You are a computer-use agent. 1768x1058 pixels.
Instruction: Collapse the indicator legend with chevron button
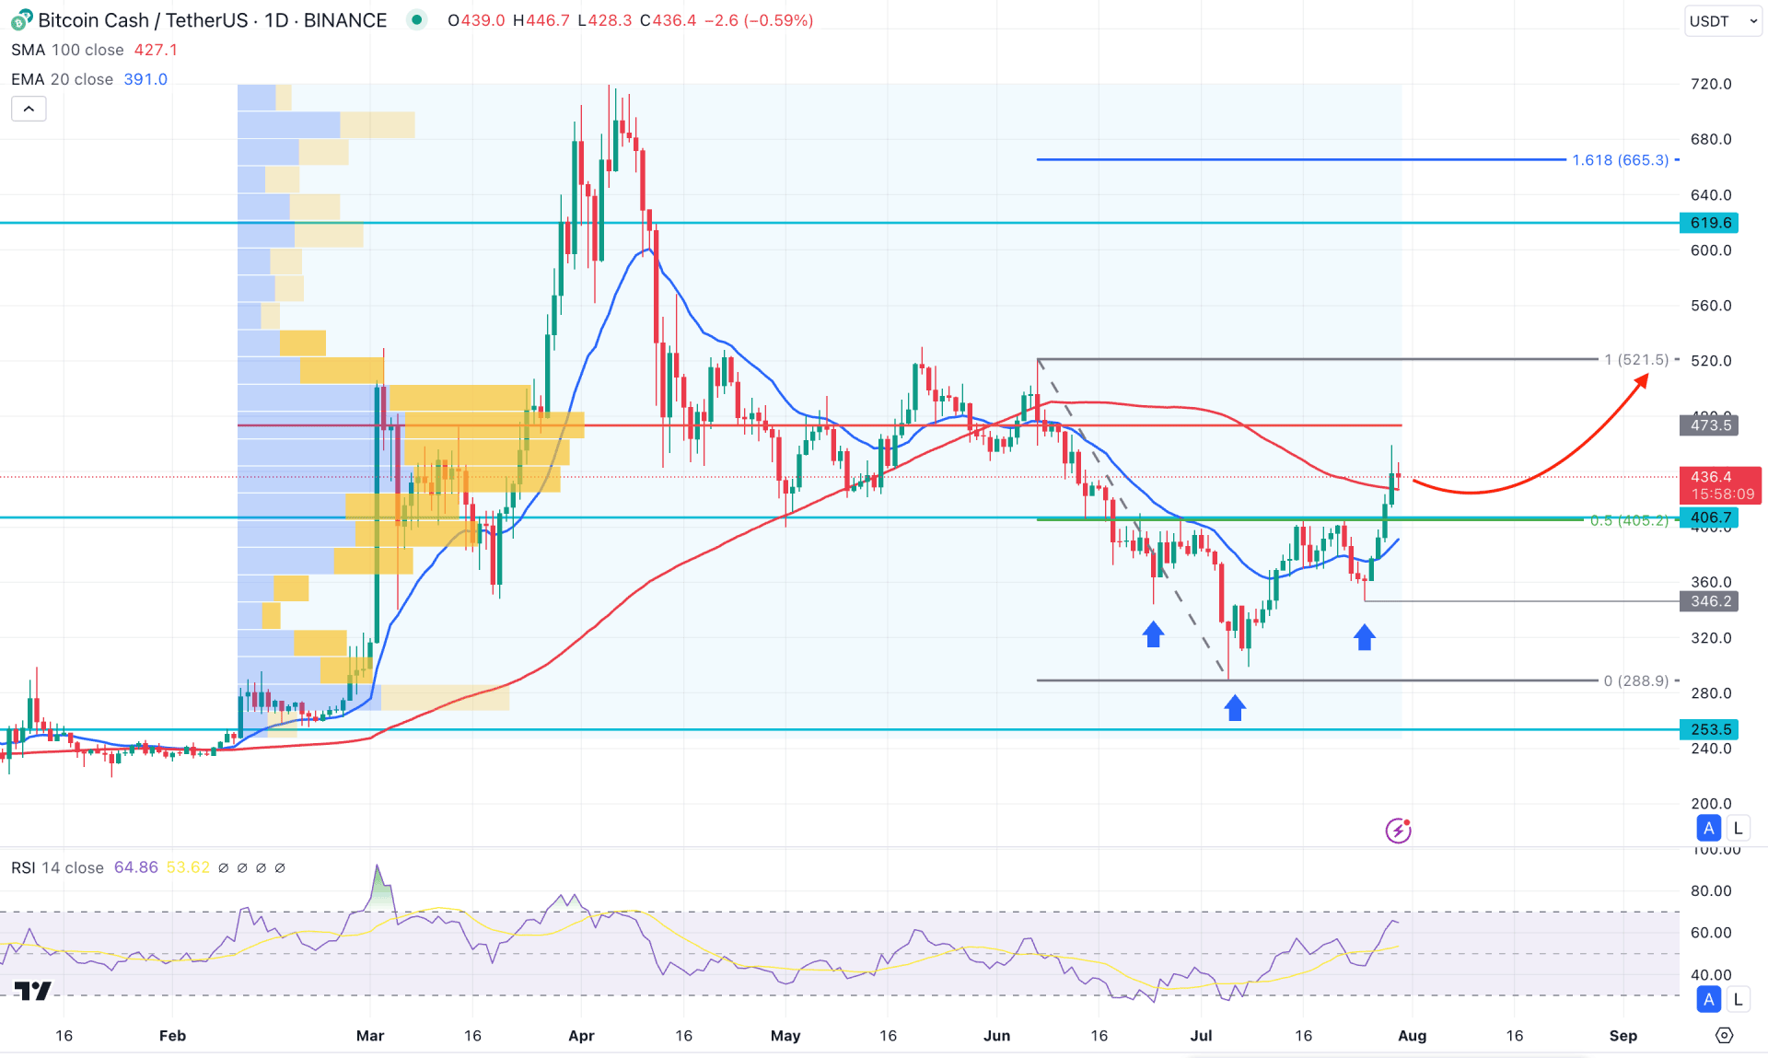29,109
